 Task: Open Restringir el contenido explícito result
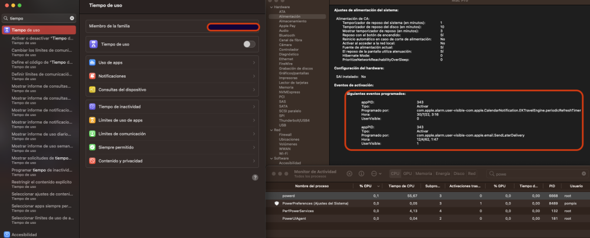click(x=41, y=184)
